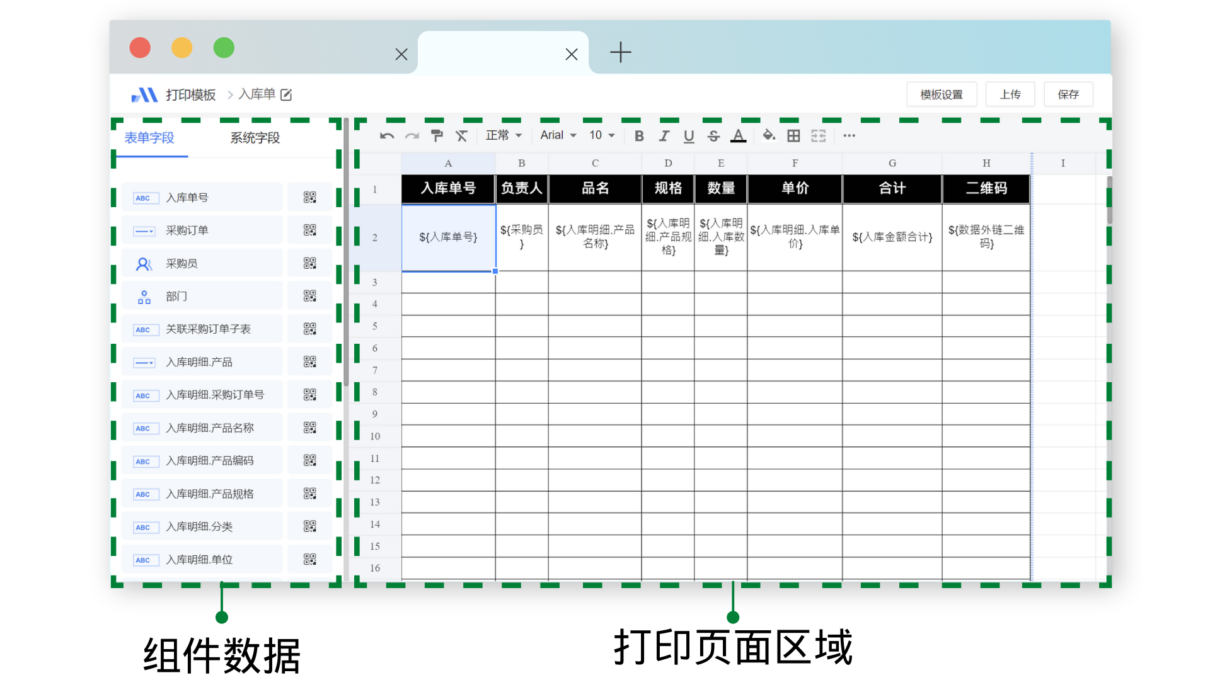Open the font size 10 dropdown
Image resolution: width=1210 pixels, height=680 pixels.
(602, 135)
